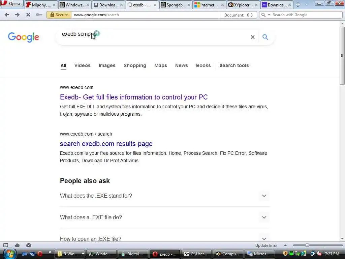Screen dimensions: 345x259
Task: Click the Opera Turbo speedometer icon
Action: (29, 245)
